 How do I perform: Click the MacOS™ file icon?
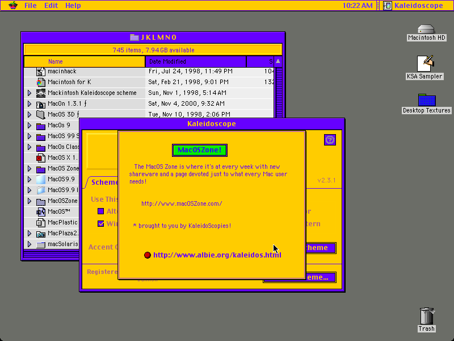pos(41,212)
